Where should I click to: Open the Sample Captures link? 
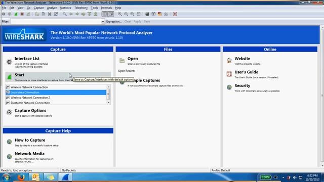tap(147, 80)
